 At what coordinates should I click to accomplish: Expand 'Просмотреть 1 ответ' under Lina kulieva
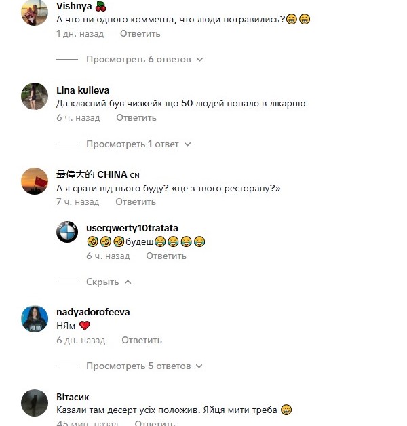tap(138, 144)
